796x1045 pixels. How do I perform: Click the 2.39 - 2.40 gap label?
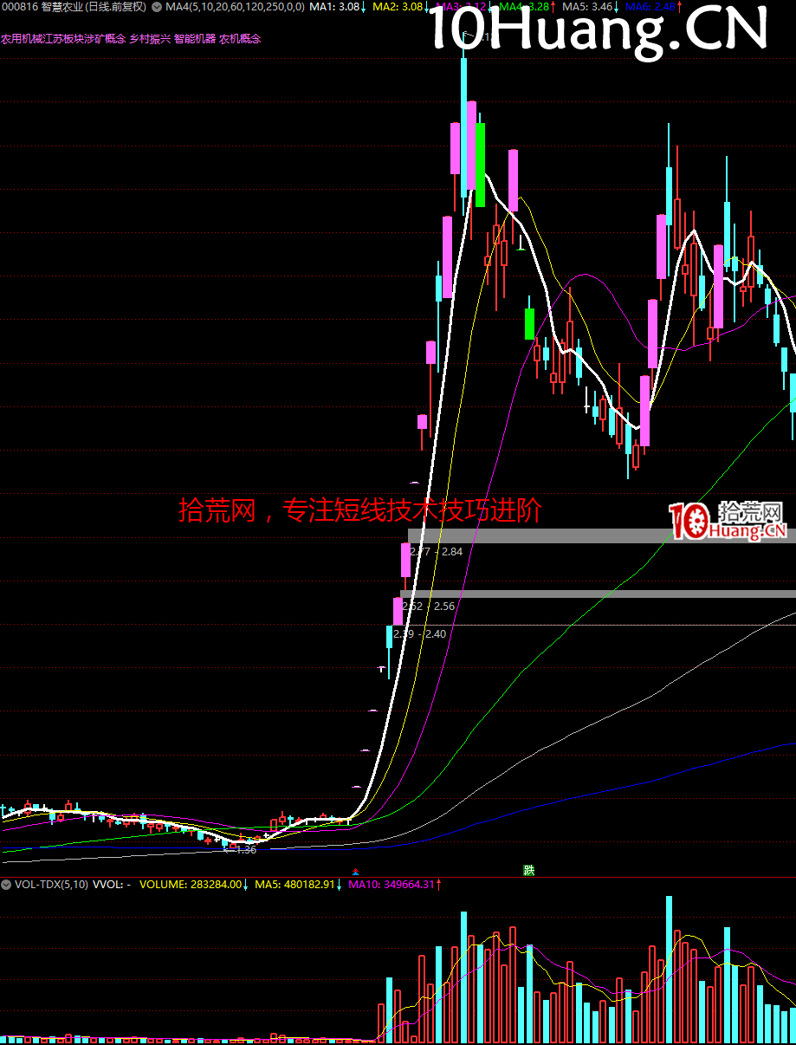[420, 634]
